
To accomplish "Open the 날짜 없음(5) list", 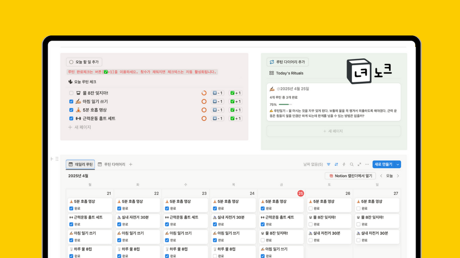I will (313, 164).
